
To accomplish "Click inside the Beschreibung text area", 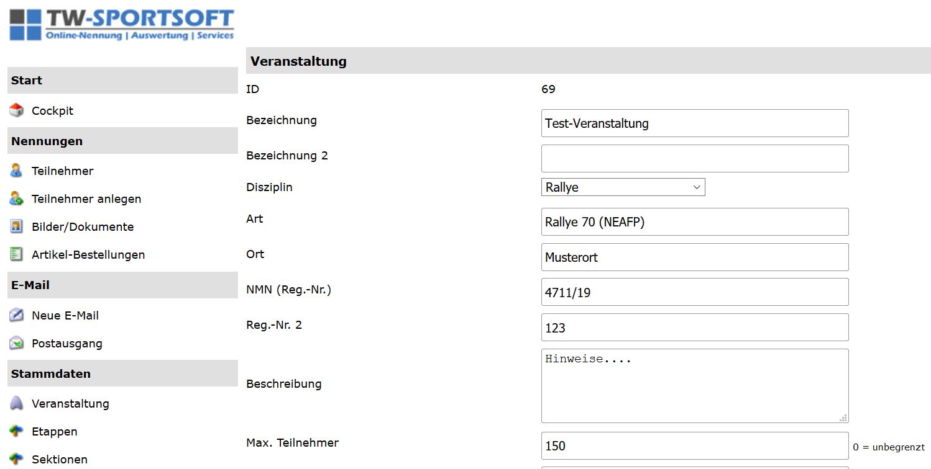I will (x=694, y=386).
